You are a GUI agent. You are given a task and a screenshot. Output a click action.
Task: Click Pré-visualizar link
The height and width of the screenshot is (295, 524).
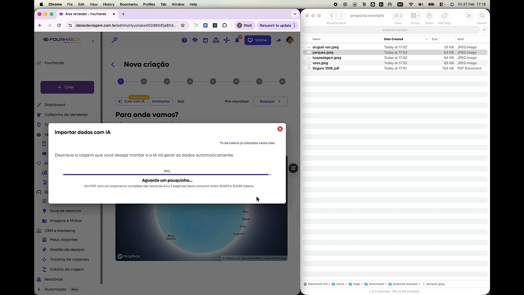click(x=237, y=101)
